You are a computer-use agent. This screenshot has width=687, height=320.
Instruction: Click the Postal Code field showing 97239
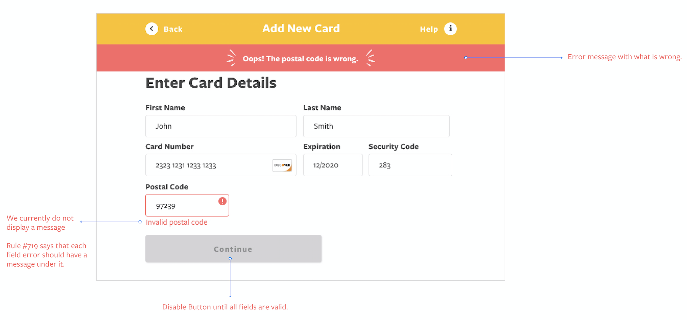182,206
